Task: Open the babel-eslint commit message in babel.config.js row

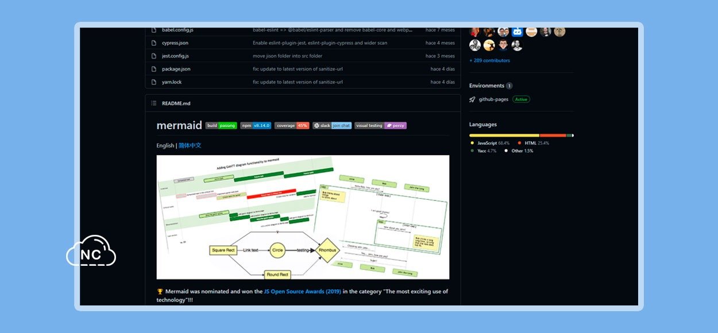Action: [333, 30]
